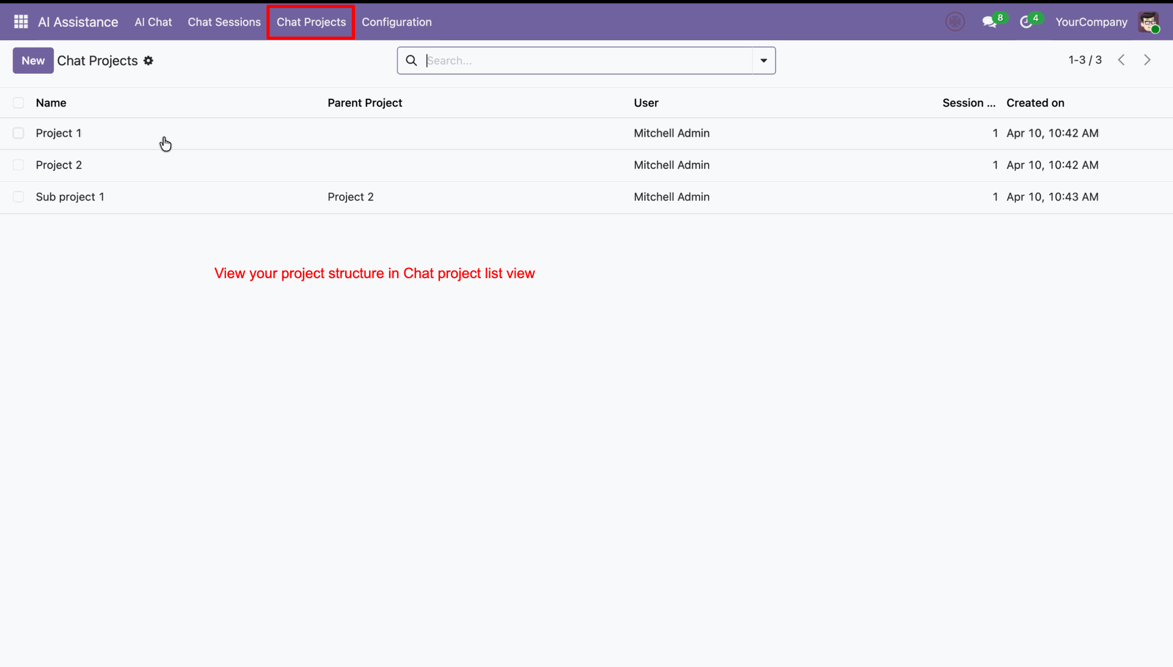The height and width of the screenshot is (667, 1173).
Task: Click Mitchell Admin user avatar
Action: pos(1149,22)
